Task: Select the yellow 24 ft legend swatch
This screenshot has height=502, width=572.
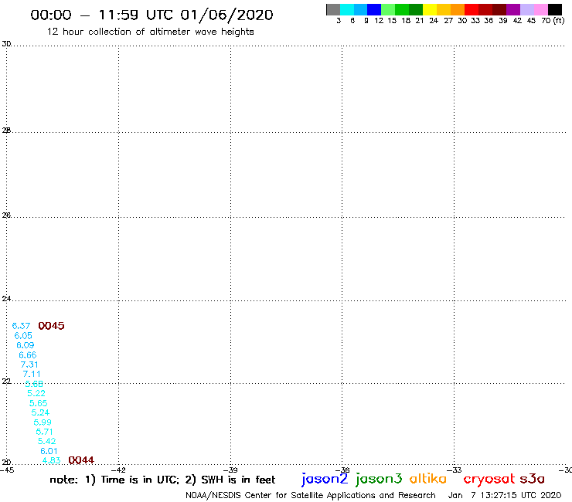Action: pyautogui.click(x=430, y=9)
